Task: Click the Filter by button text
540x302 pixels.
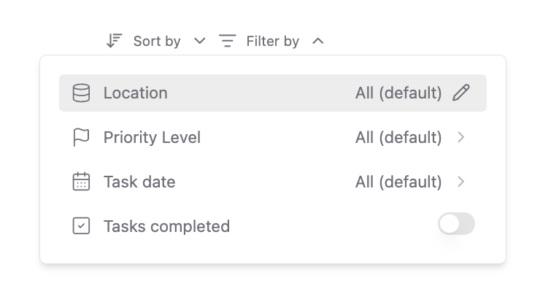Action: (273, 42)
